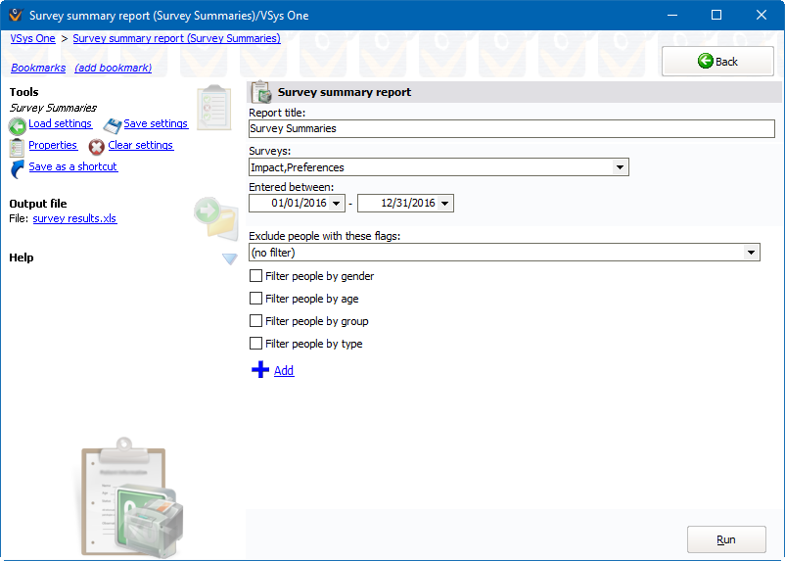Check Filter people by group
785x561 pixels.
[x=255, y=320]
